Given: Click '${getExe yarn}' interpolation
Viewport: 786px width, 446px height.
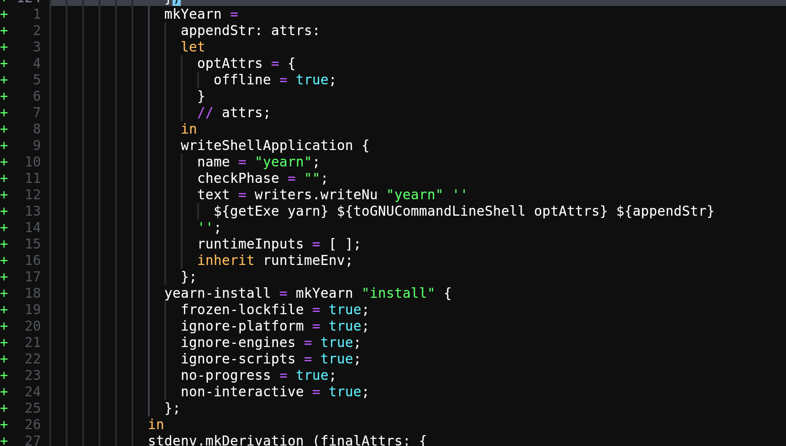Looking at the screenshot, I should pos(271,212).
